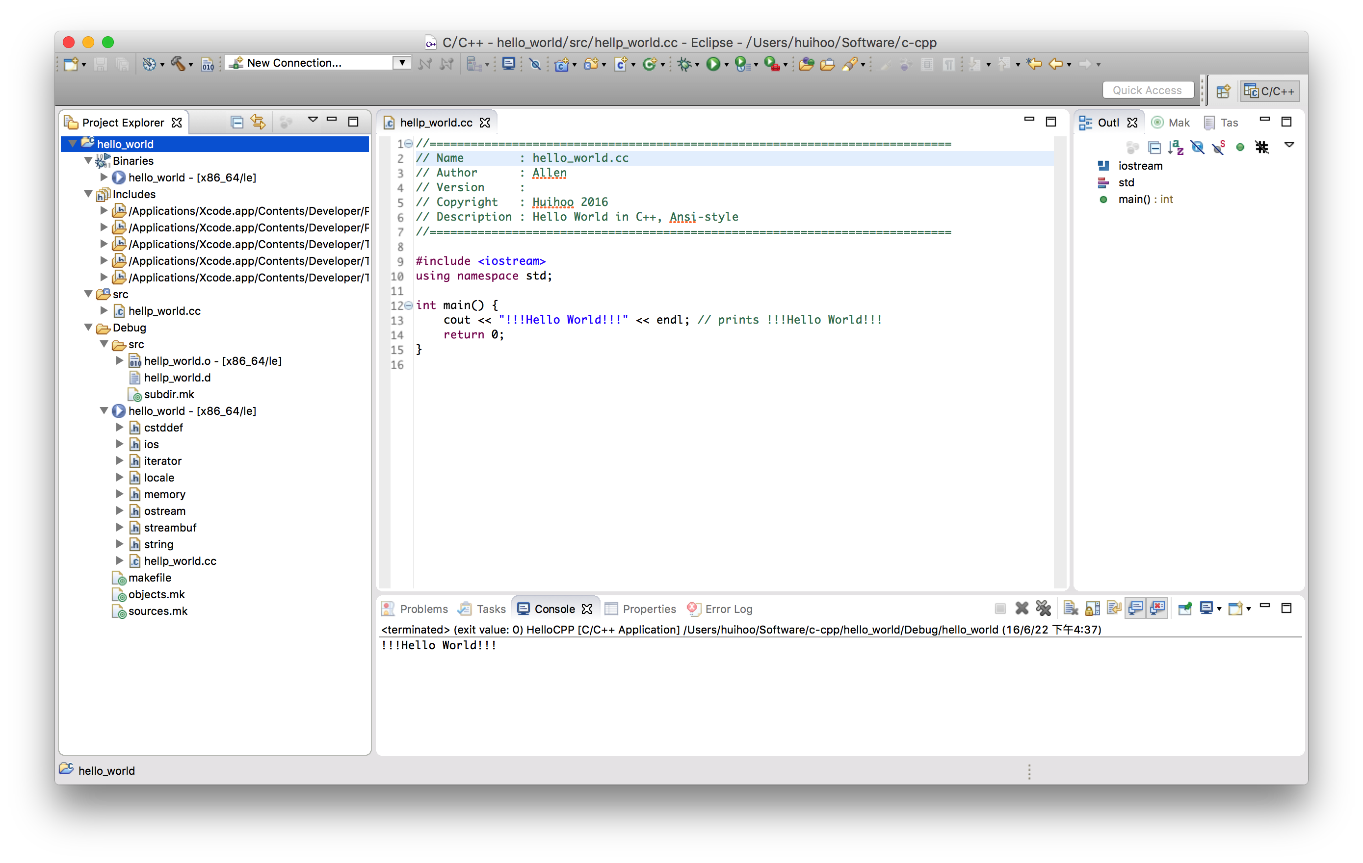Image resolution: width=1363 pixels, height=863 pixels.
Task: Expand the cstddef header node
Action: (x=119, y=428)
